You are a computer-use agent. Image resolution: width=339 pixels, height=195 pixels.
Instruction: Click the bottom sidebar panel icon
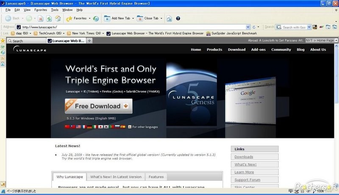coord(3,64)
